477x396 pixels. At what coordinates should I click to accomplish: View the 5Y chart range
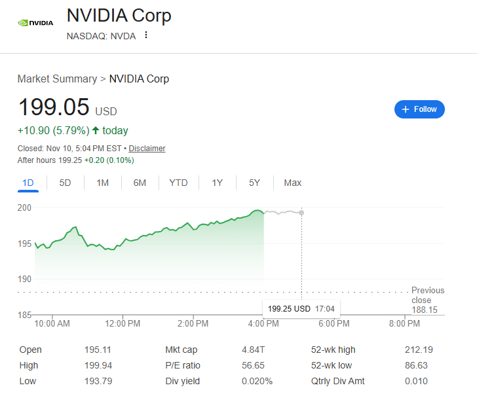[254, 183]
